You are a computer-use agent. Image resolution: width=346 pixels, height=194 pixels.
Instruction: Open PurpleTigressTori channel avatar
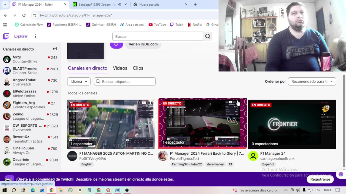coord(163,156)
